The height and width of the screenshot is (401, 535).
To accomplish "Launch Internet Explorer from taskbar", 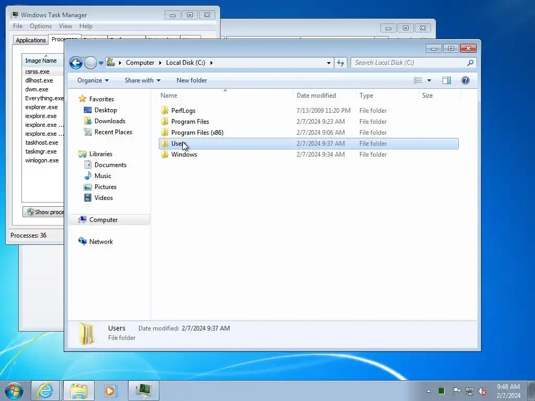I will (45, 391).
